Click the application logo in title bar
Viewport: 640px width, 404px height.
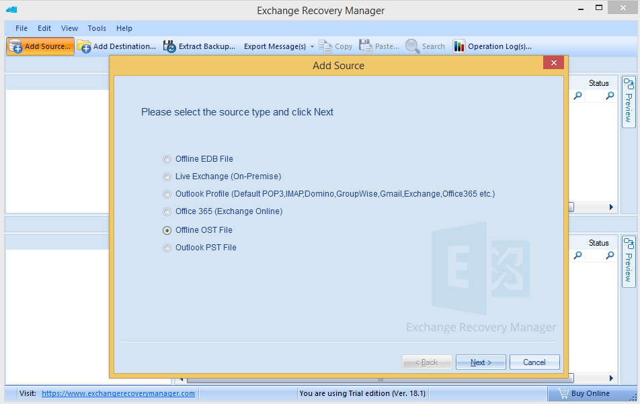pos(11,9)
